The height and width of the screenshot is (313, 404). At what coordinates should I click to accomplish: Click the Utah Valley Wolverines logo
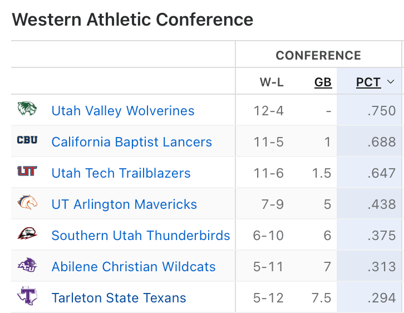pos(27,109)
